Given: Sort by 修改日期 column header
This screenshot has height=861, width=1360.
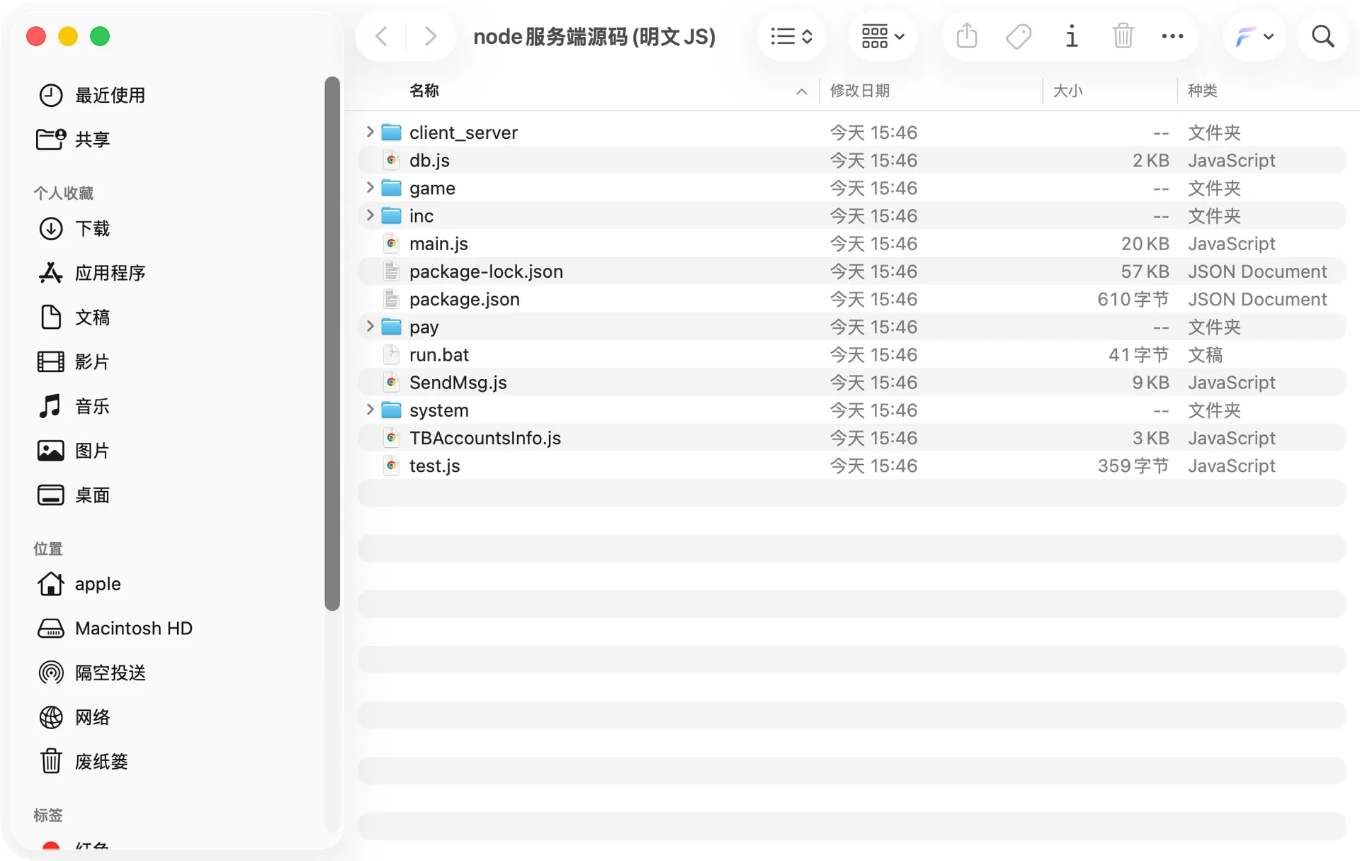Looking at the screenshot, I should (860, 91).
